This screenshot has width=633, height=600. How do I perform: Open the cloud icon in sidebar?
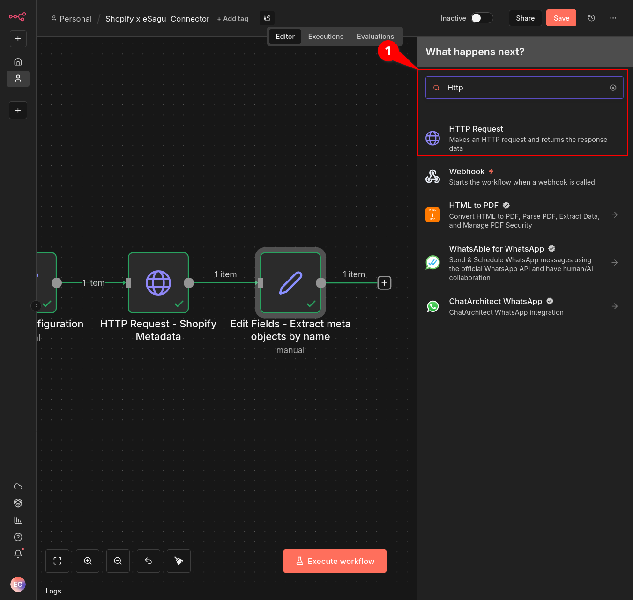coord(18,487)
